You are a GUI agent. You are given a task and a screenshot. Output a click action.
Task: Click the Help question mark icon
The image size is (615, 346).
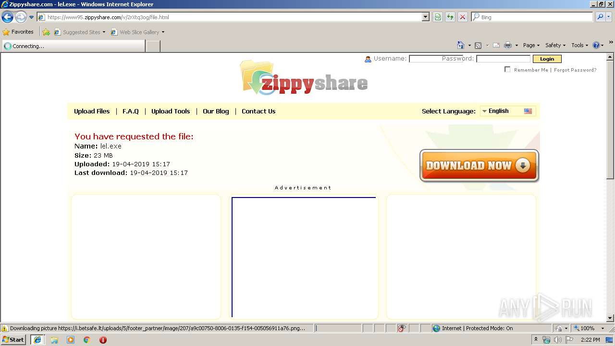(596, 45)
